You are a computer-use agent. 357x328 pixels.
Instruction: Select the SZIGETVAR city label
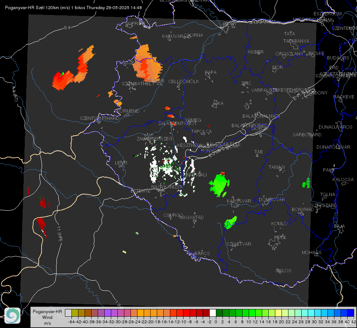point(239,244)
